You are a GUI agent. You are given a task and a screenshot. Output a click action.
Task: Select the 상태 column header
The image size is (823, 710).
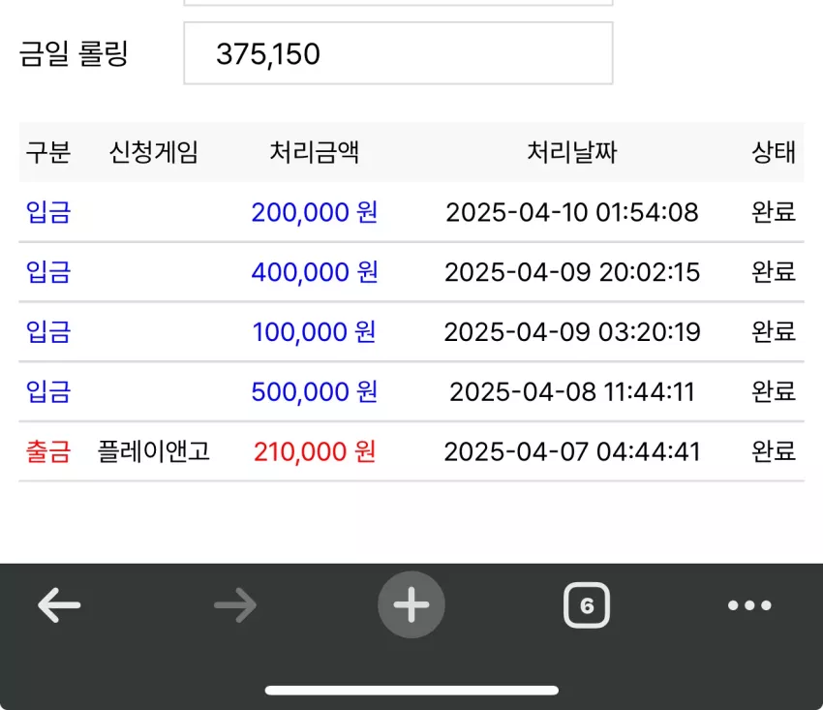774,152
